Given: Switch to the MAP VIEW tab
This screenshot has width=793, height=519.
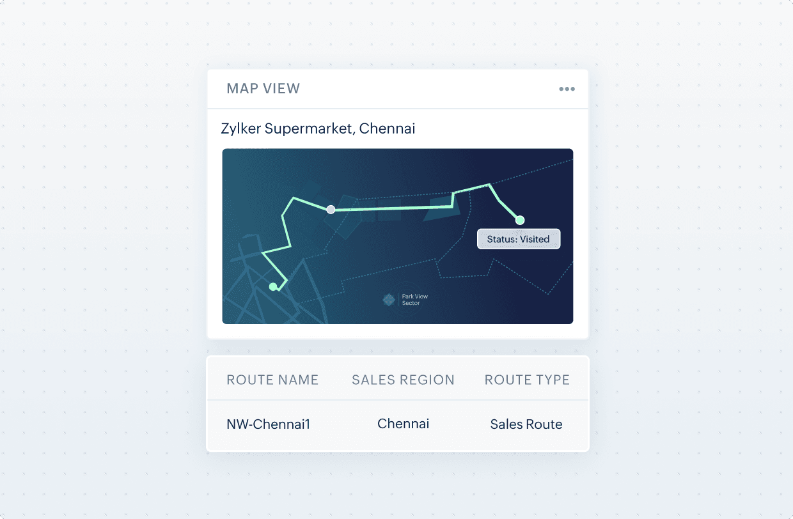Looking at the screenshot, I should [263, 89].
